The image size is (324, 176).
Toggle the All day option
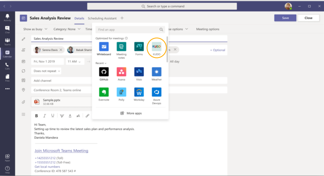175,61
